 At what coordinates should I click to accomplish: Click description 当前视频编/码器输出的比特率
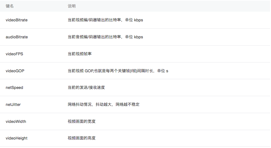(106, 20)
